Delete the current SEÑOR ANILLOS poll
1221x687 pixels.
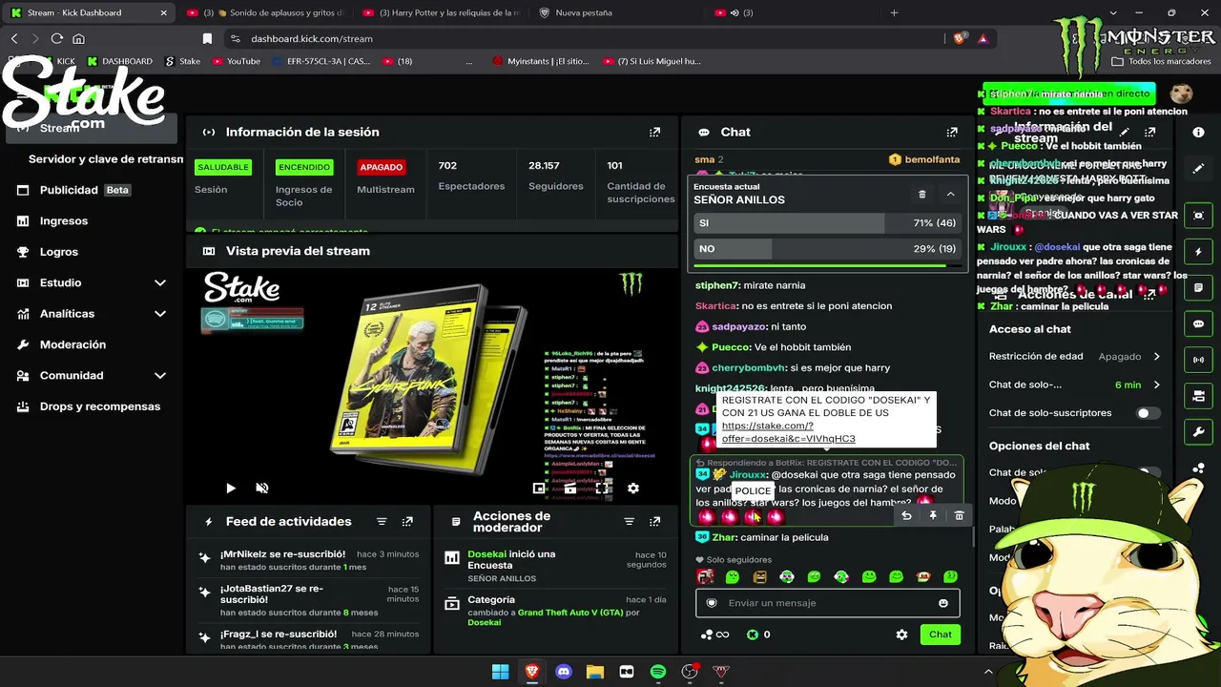tap(922, 194)
